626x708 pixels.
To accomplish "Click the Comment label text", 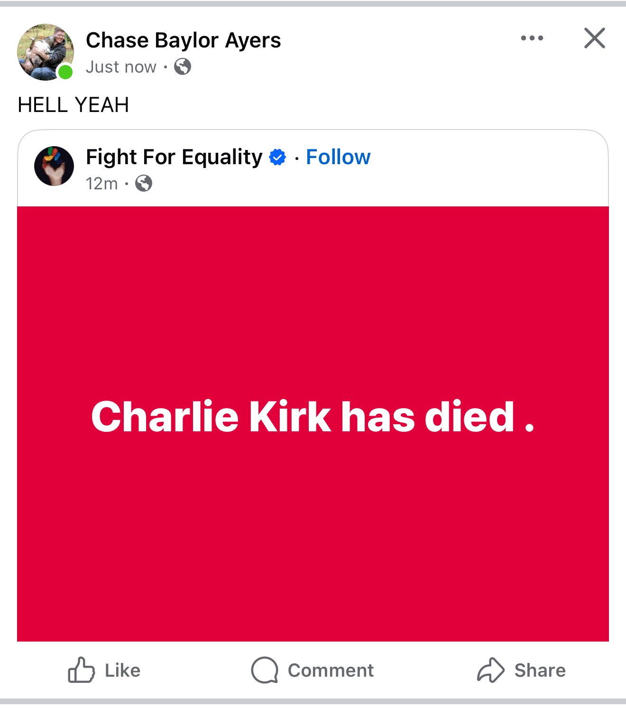I will pos(331,671).
